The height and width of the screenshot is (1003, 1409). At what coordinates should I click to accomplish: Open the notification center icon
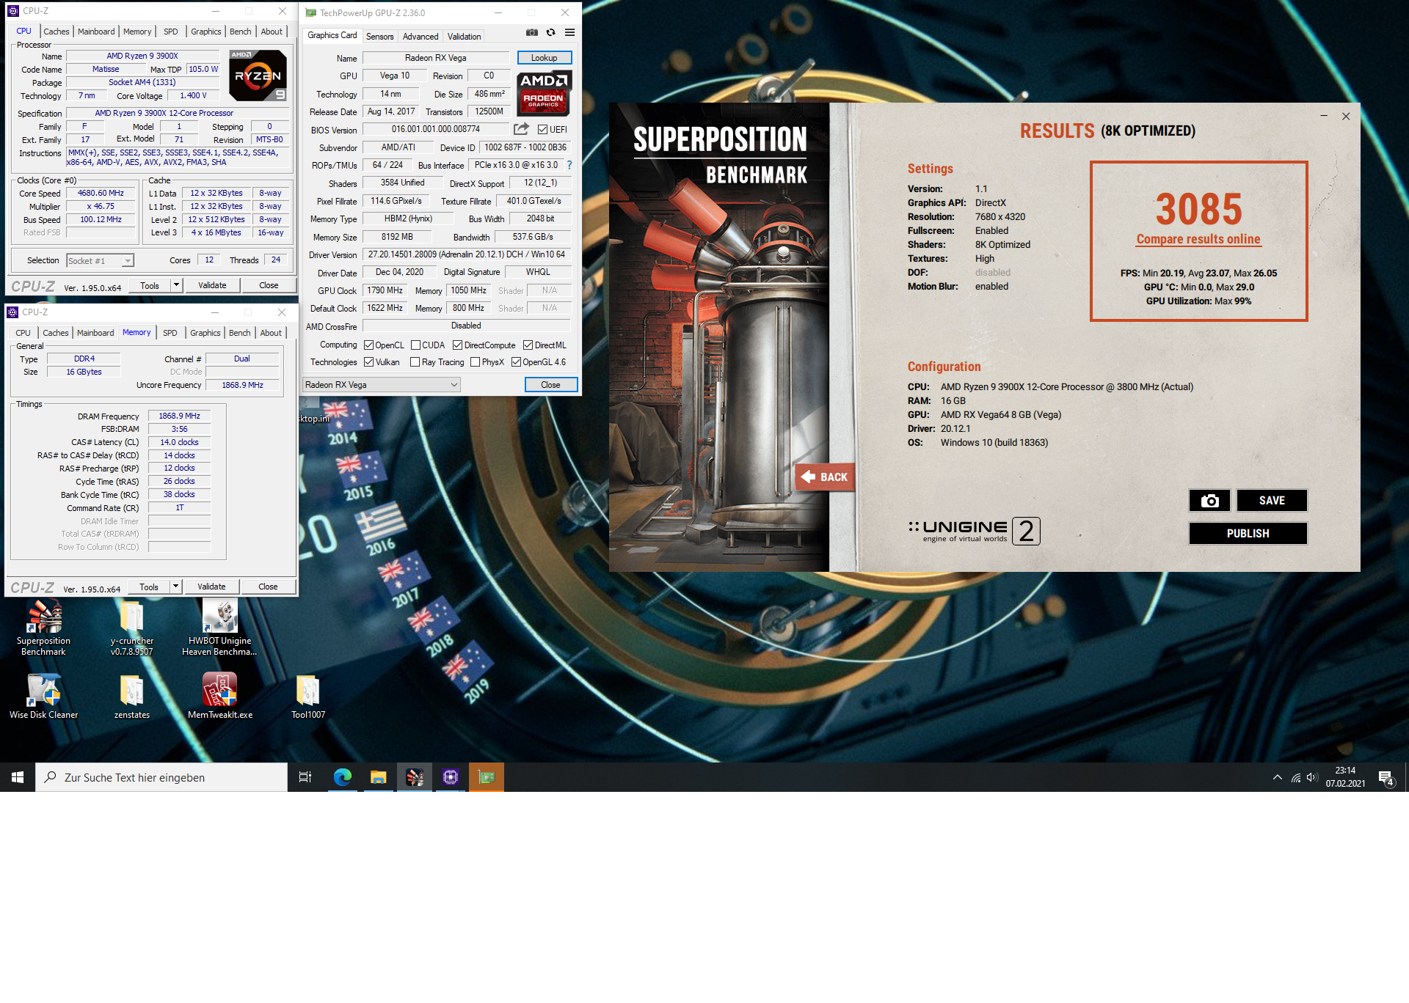tap(1386, 778)
